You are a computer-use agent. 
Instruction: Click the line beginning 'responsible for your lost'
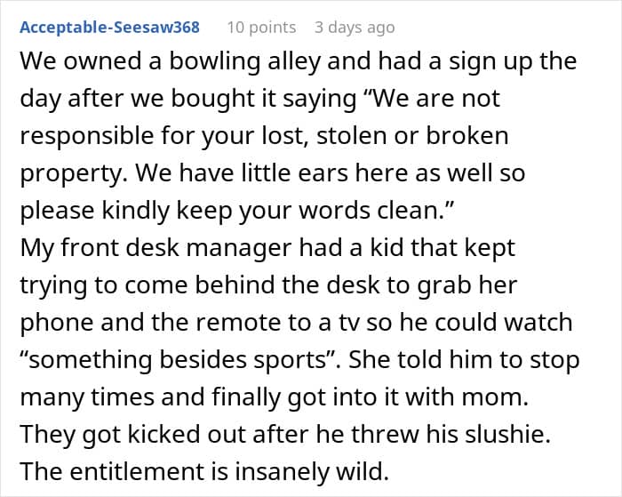(x=264, y=136)
